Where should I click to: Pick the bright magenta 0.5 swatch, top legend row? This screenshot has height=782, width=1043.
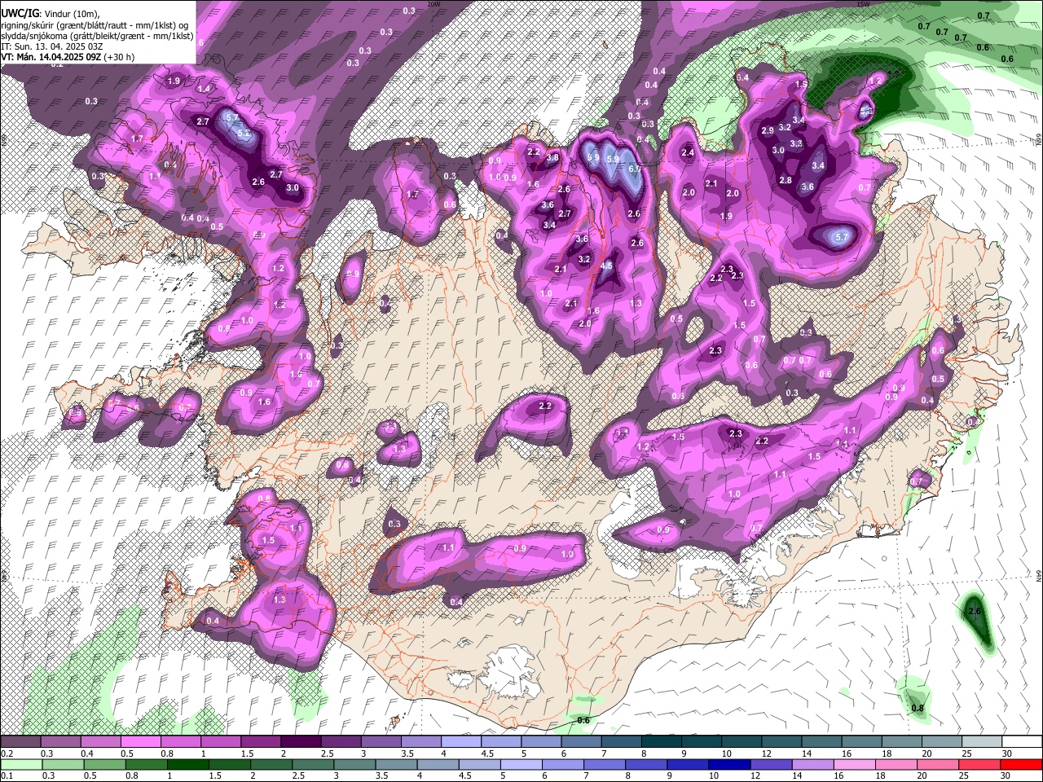click(x=140, y=742)
